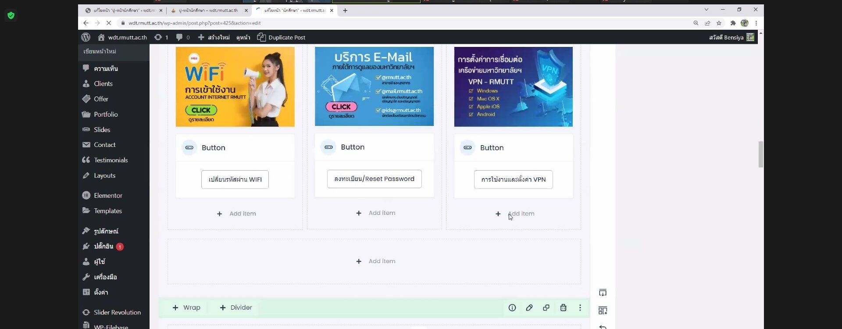
Task: Open the สร้างใหม่ (New) menu
Action: (214, 37)
